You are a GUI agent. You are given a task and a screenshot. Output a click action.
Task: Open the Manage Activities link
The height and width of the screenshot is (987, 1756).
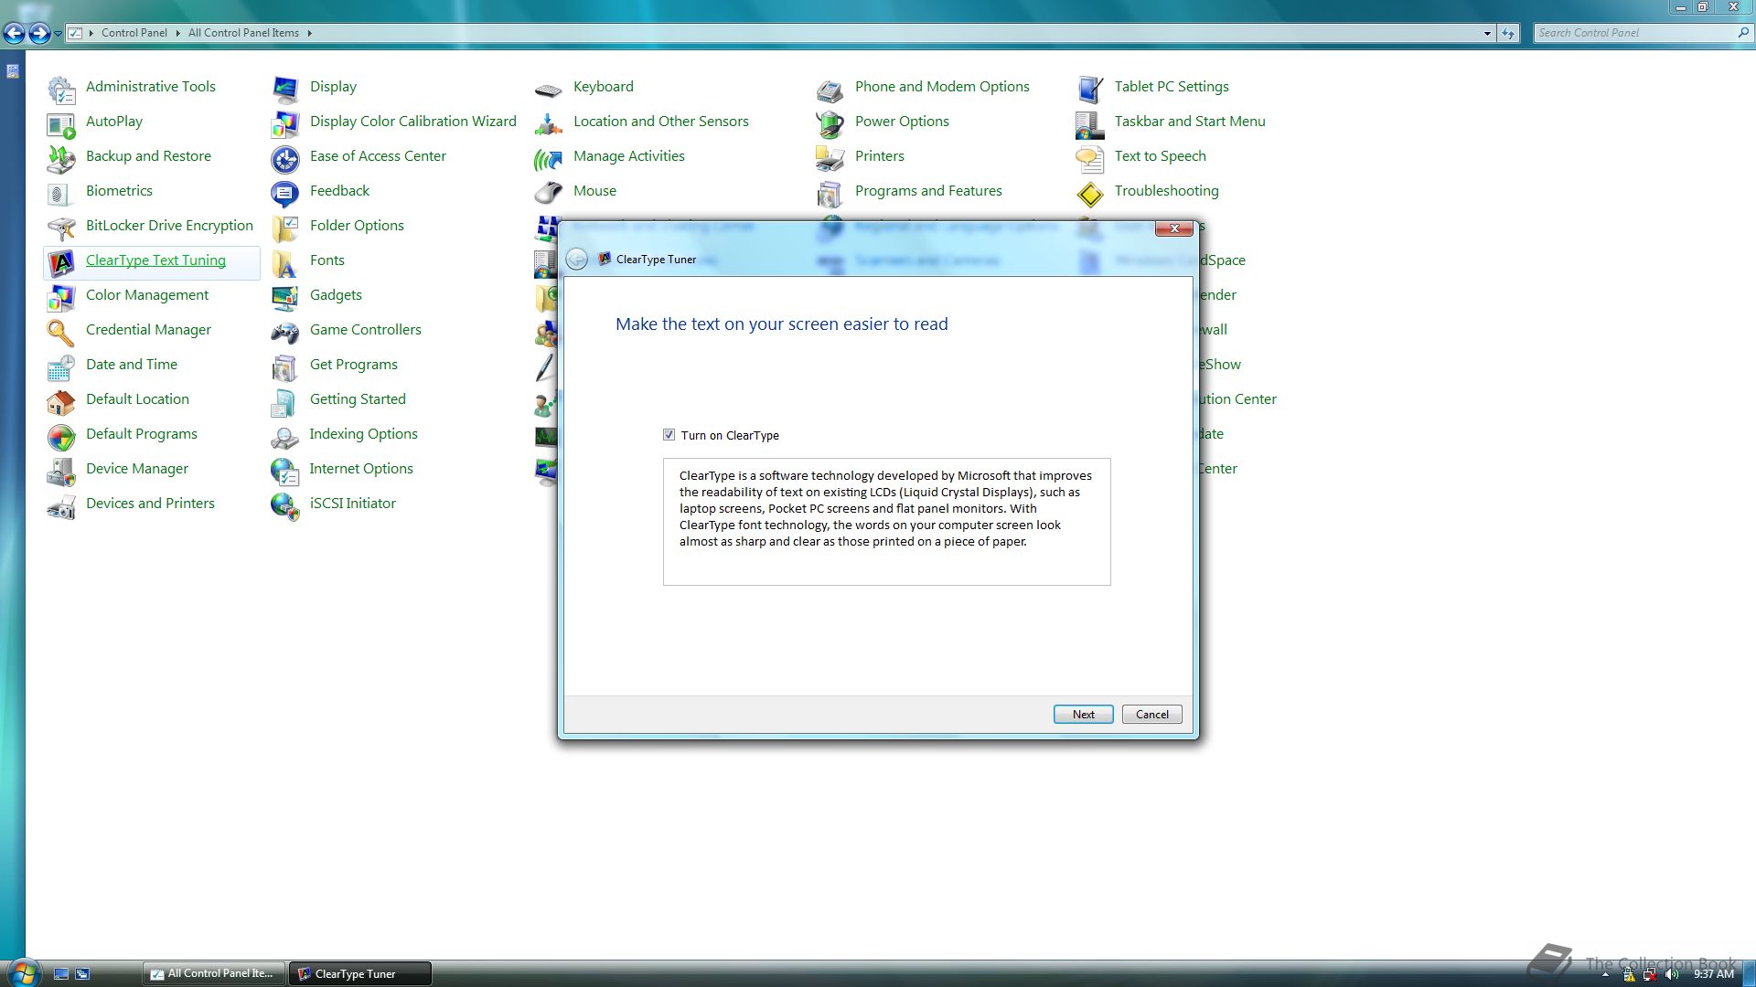pyautogui.click(x=628, y=156)
